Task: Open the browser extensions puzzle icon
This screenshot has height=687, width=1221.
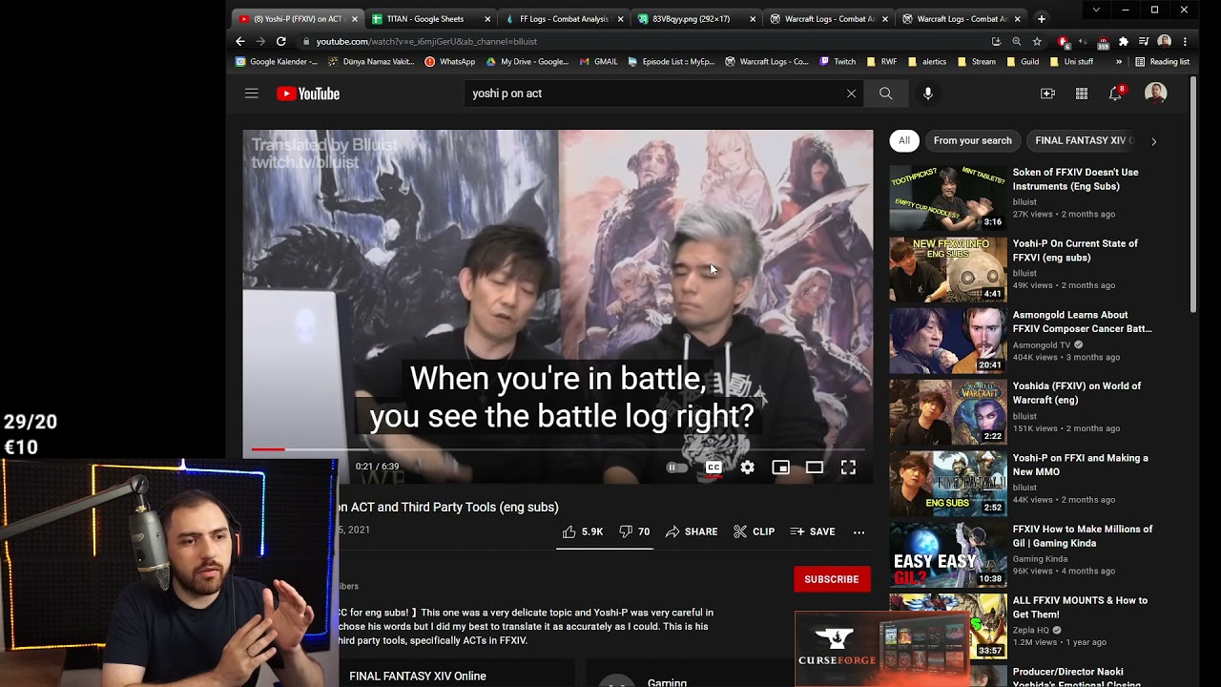Action: coord(1124,41)
